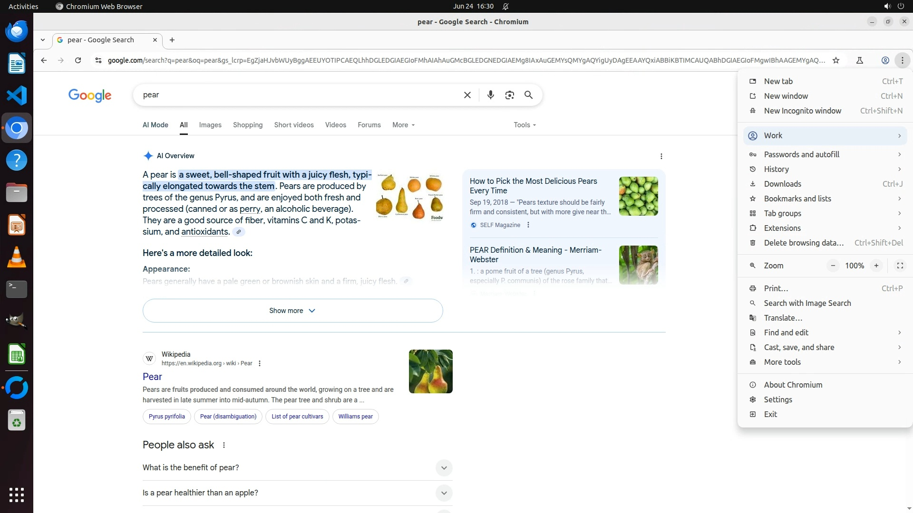This screenshot has width=913, height=513.
Task: Toggle fullscreen mode in Zoom row
Action: (x=900, y=266)
